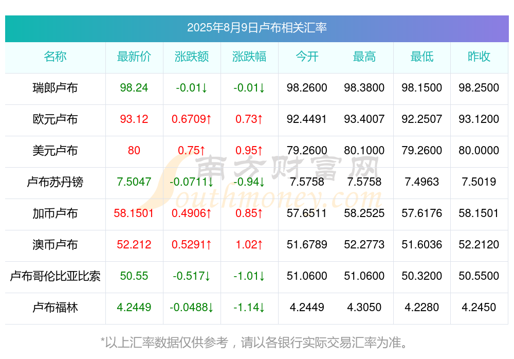The image size is (514, 359).
Task: Select the '今开' column header
Action: click(x=307, y=57)
